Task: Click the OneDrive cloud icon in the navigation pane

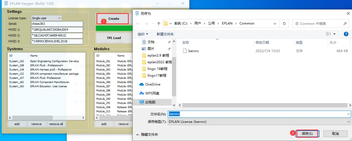Action: [141, 84]
